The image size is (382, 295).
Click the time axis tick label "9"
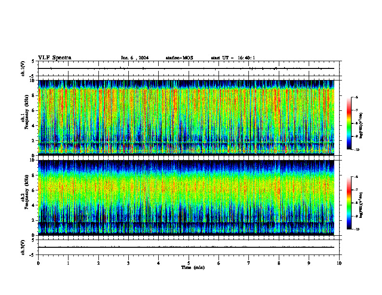coord(309,263)
